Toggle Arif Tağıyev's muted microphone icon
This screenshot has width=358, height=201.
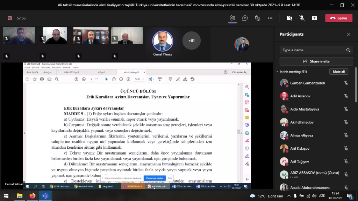(346, 162)
